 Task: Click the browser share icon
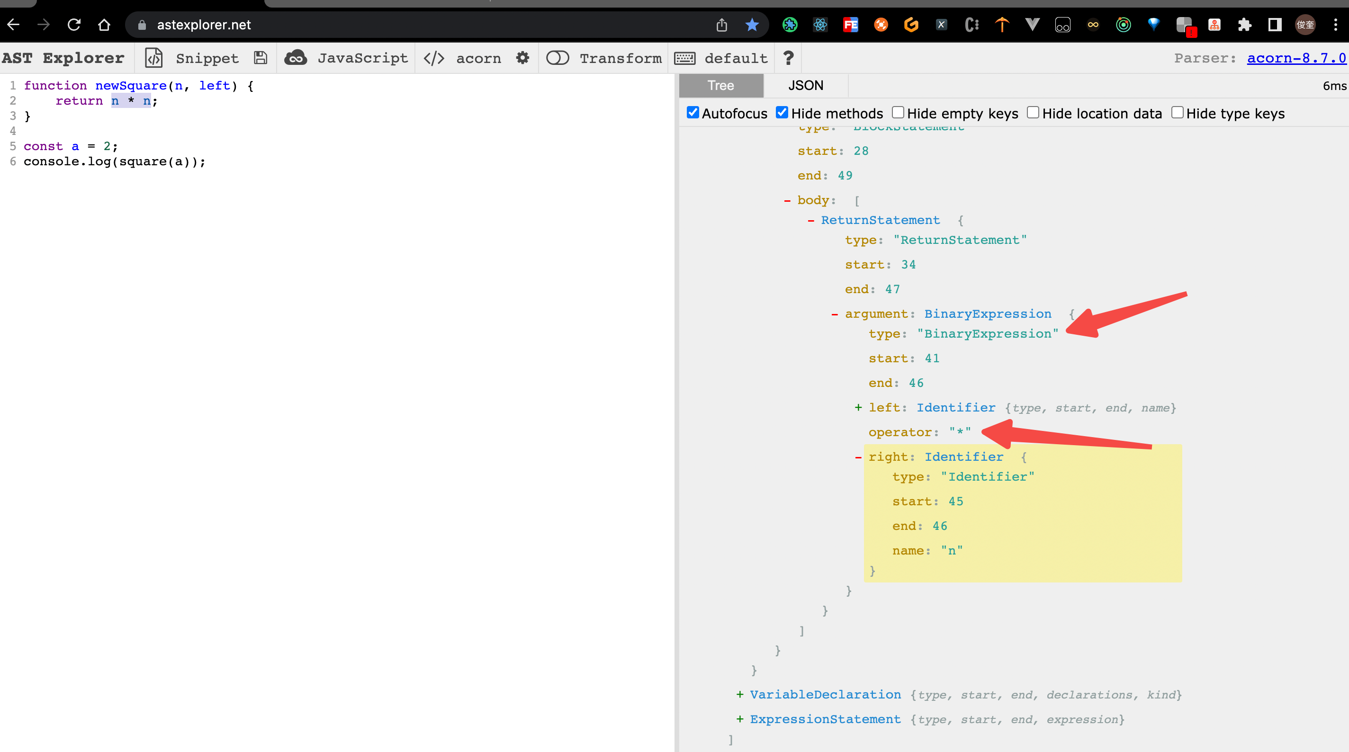[722, 25]
